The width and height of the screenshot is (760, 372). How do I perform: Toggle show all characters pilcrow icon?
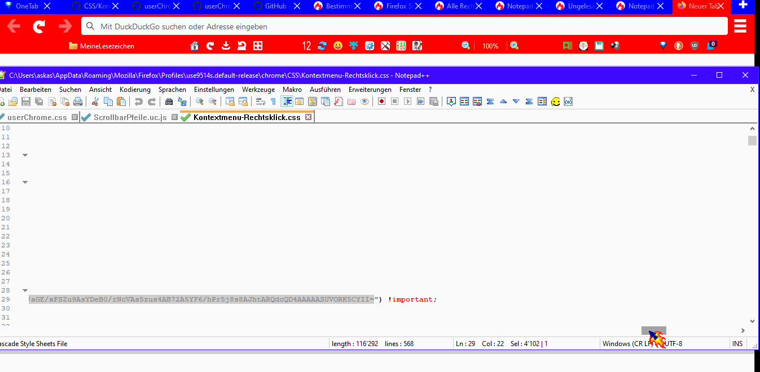coord(274,101)
